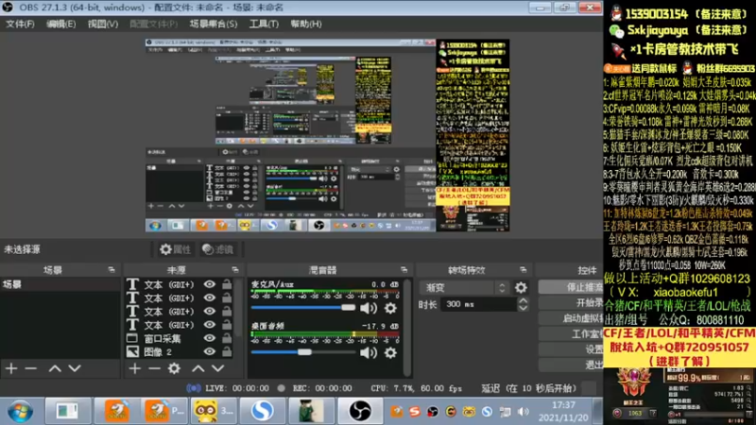Screen dimensions: 756x425
Task: Remove selected source with minus icon
Action: tap(154, 368)
